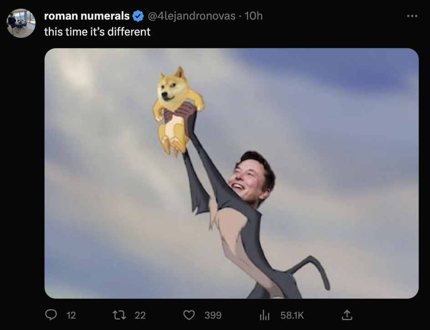Click the repost arrows icon

[x=119, y=315]
